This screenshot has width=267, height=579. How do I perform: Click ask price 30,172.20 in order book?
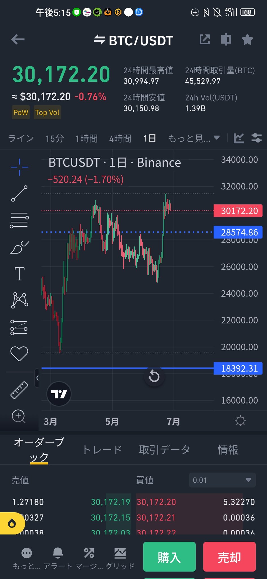click(157, 502)
